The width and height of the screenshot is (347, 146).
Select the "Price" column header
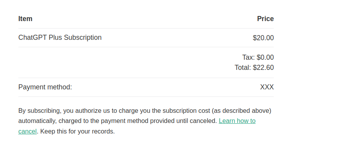click(265, 19)
